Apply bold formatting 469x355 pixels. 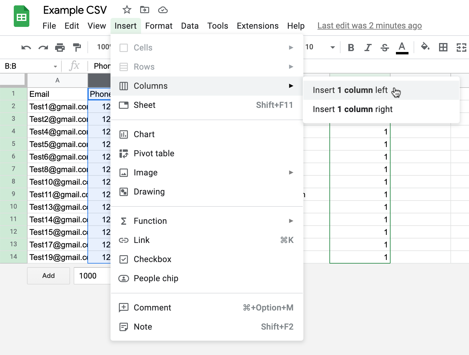tap(351, 47)
